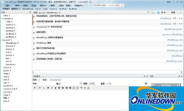Click the save disk icon in add-task panel

tap(146, 83)
